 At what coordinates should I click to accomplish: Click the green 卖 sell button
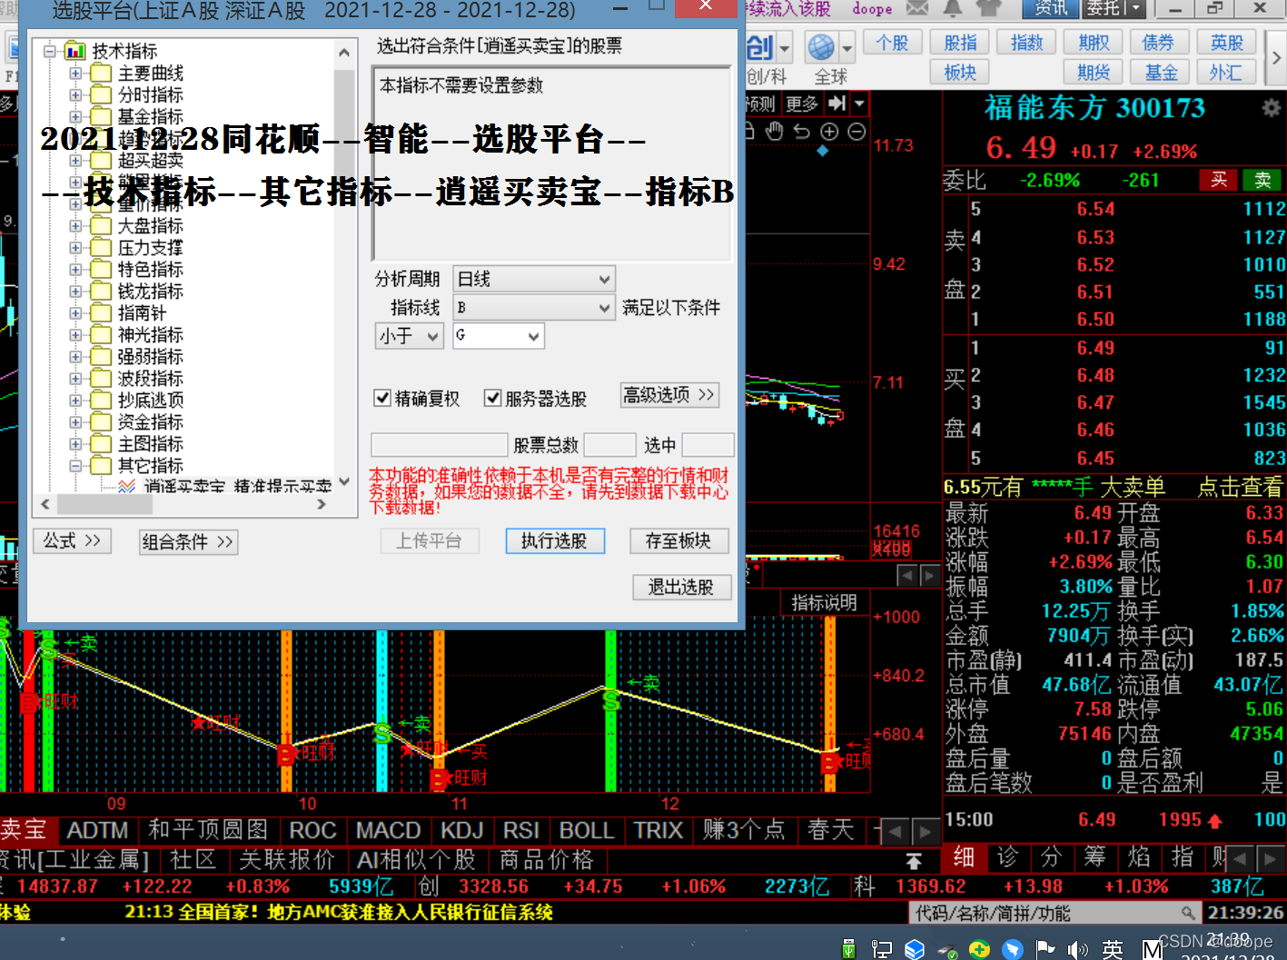[x=1262, y=180]
